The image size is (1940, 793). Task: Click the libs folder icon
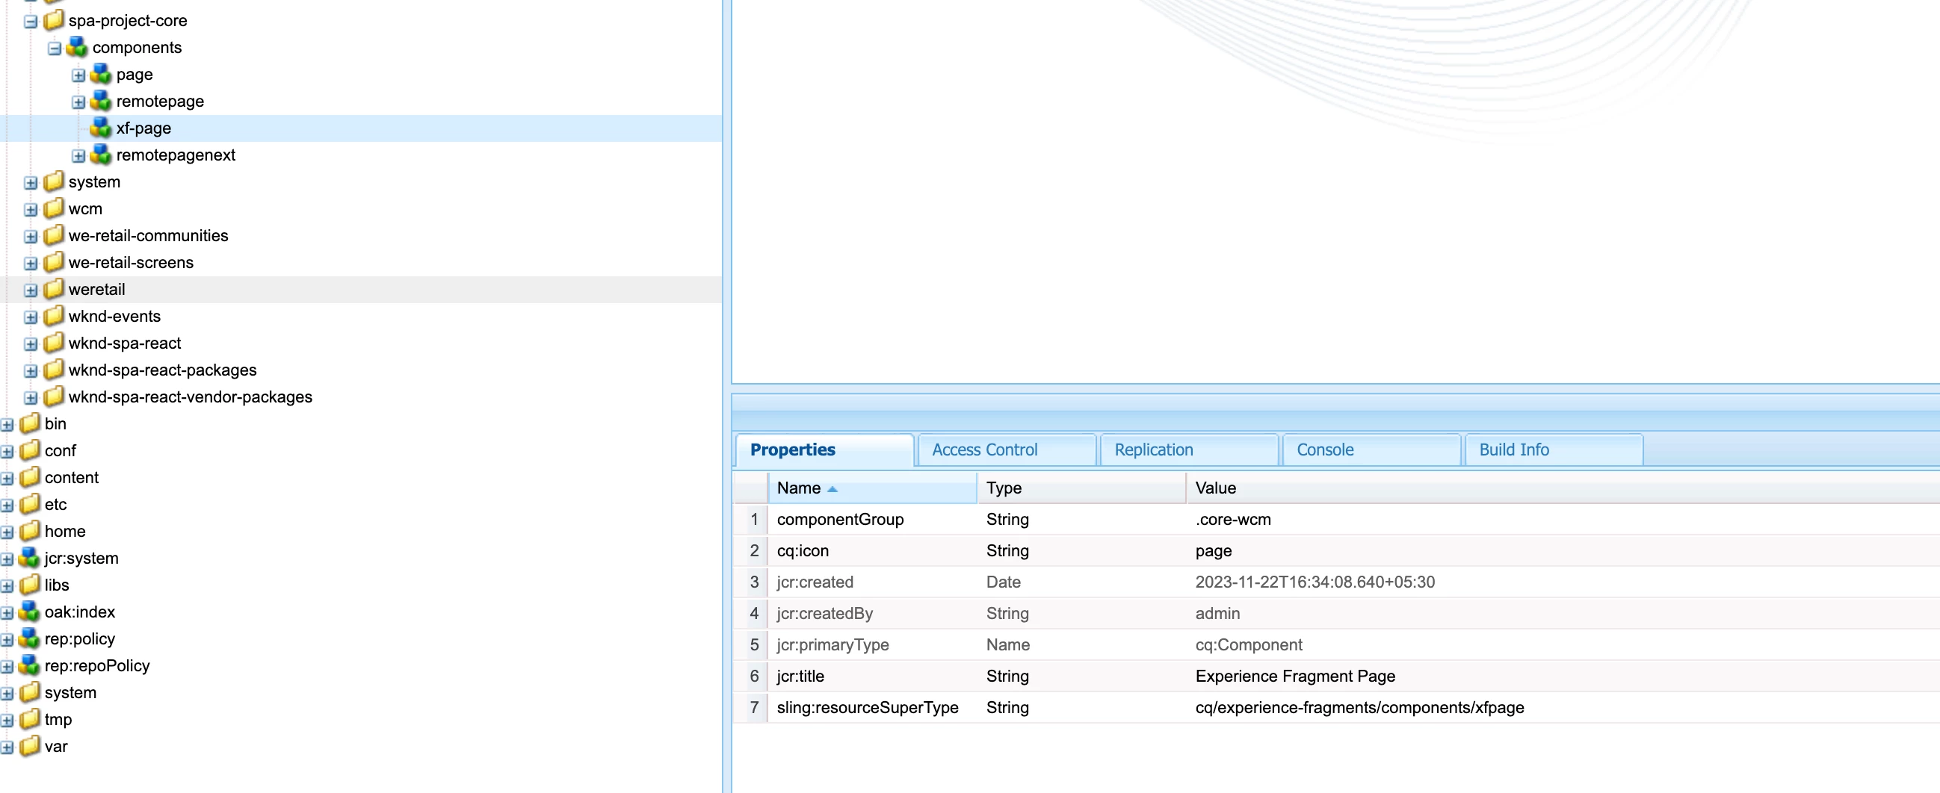coord(29,585)
